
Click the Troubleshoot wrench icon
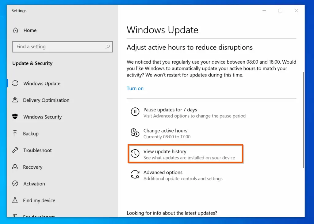click(15, 150)
